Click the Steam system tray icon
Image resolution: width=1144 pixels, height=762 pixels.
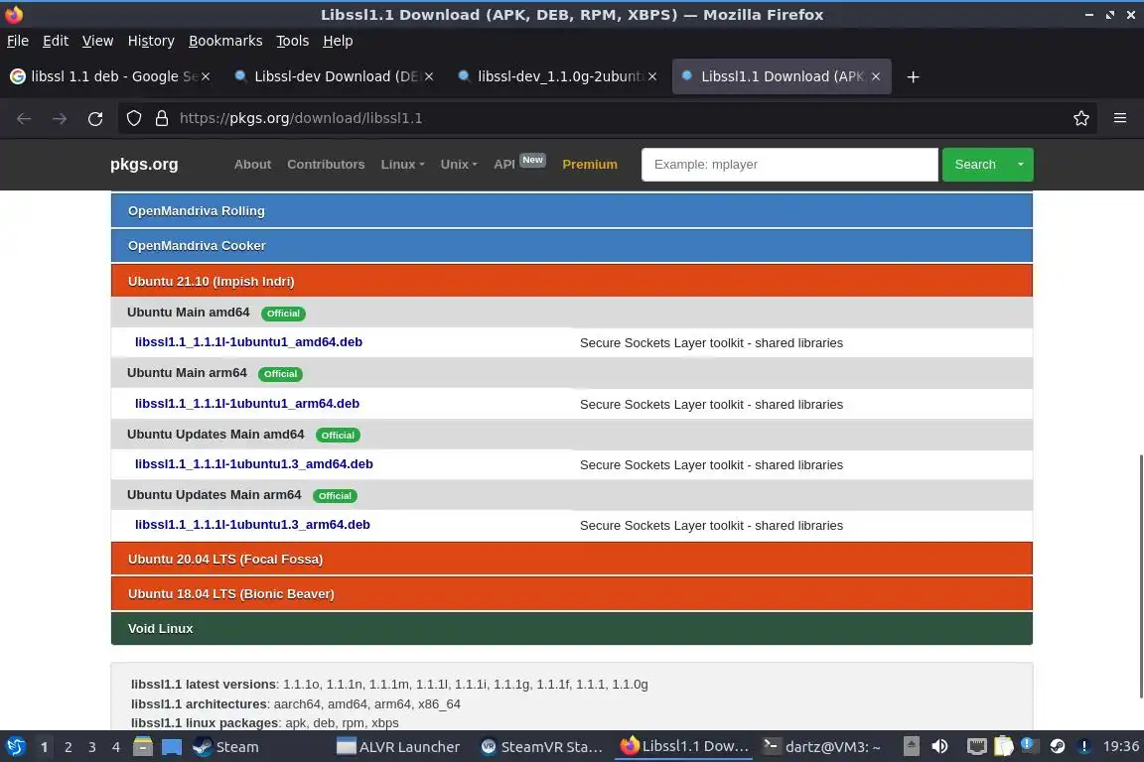(1058, 747)
